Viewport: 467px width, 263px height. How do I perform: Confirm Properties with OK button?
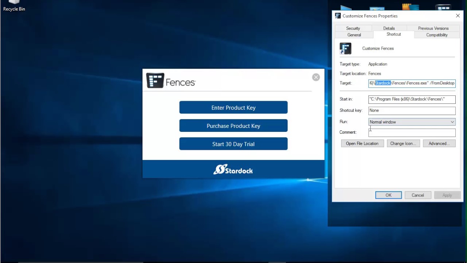[389, 195]
